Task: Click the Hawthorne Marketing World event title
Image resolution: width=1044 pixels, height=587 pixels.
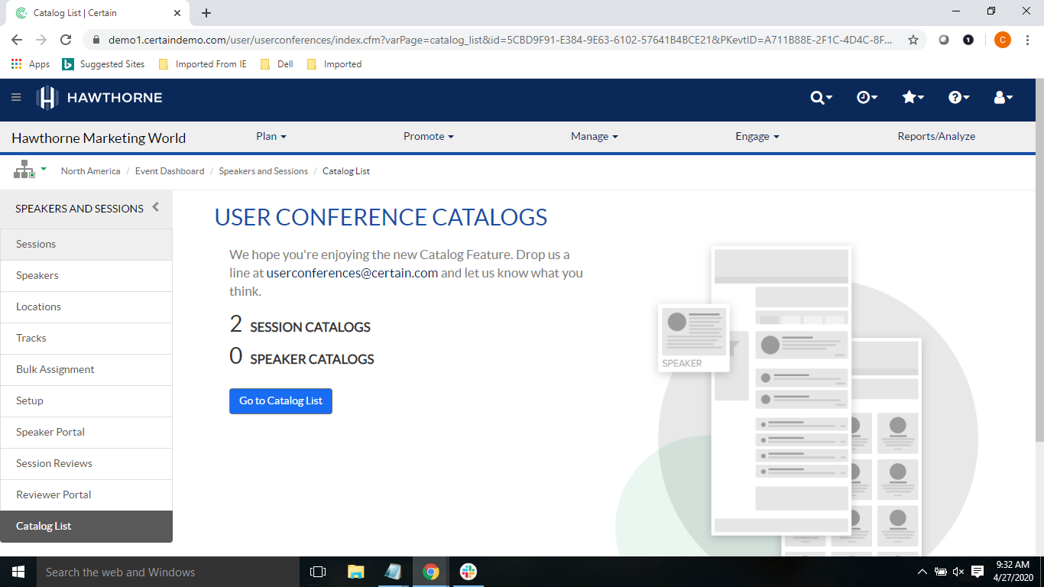Action: pos(99,138)
